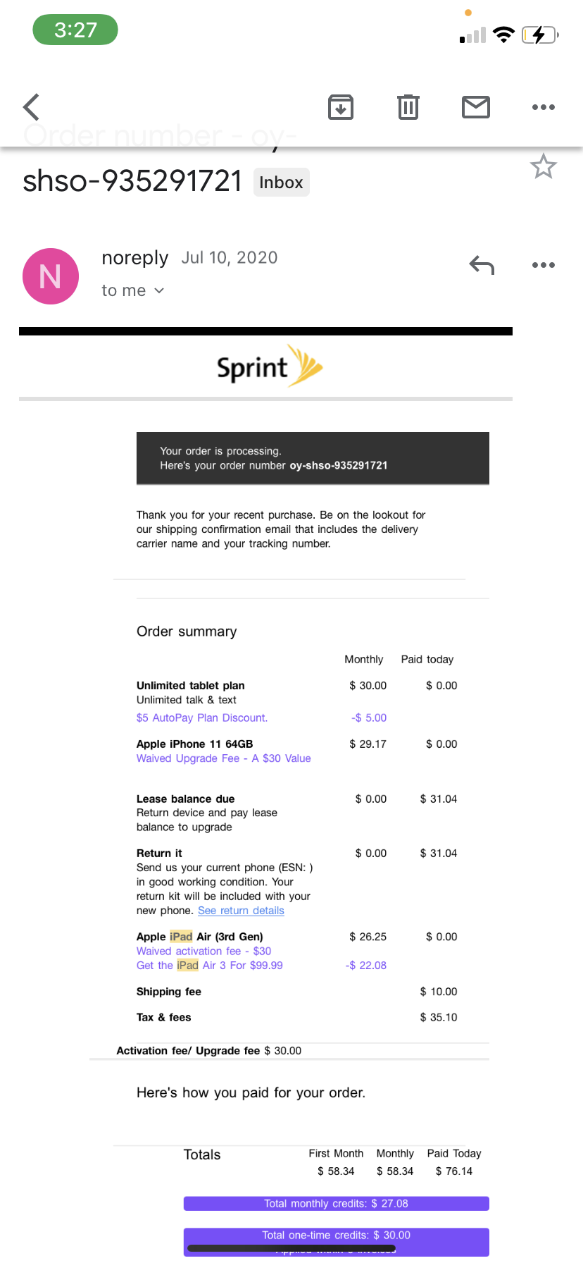
Task: Tap the Inbox label tag
Action: [x=281, y=183]
